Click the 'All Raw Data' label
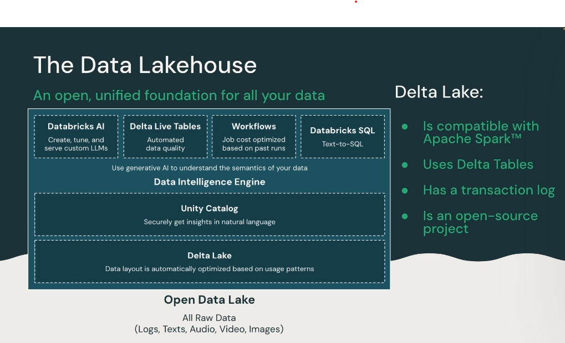 [x=209, y=318]
